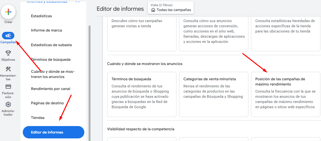321x141 pixels.
Task: Select Estadísticas in the side menu
Action: click(x=41, y=16)
